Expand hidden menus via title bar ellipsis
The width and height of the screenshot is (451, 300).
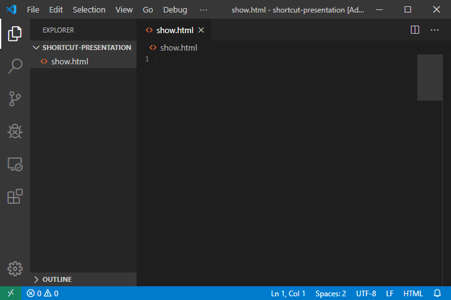point(203,10)
